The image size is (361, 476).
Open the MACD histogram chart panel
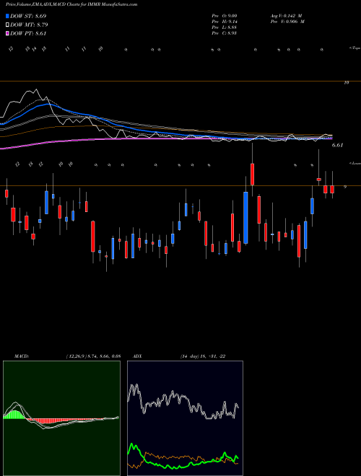tap(61, 418)
